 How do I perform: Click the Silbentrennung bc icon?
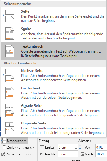click(x=3, y=154)
